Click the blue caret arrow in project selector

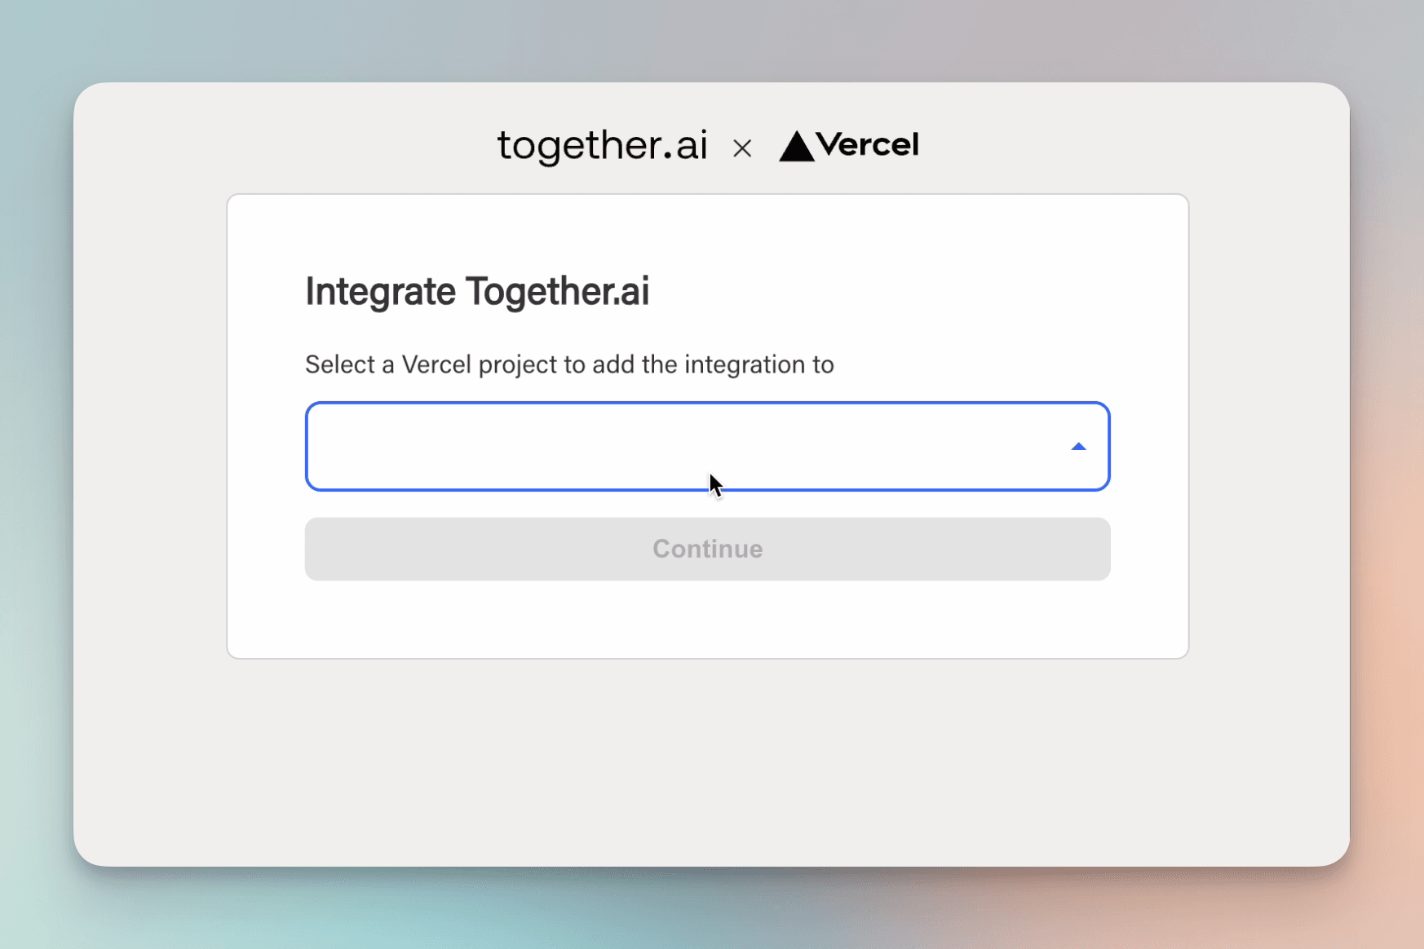[x=1078, y=446]
